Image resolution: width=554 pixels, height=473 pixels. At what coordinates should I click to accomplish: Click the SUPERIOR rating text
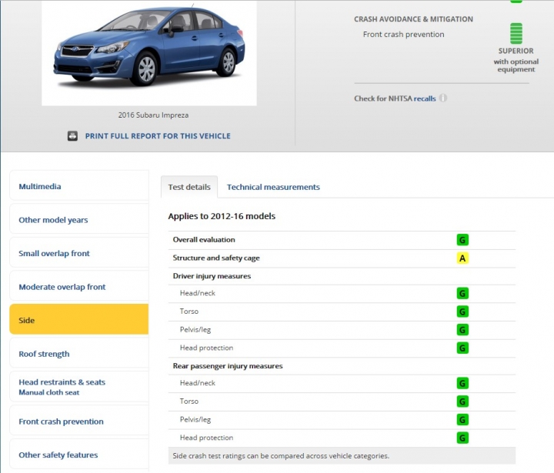pyautogui.click(x=516, y=51)
